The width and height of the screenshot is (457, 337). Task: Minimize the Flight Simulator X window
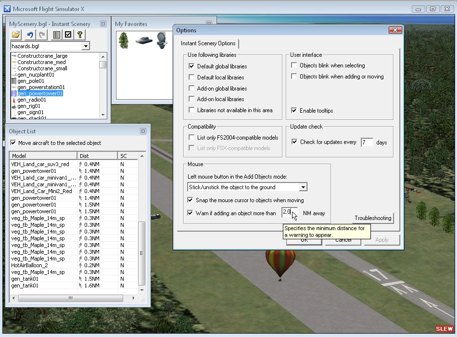tap(418, 9)
